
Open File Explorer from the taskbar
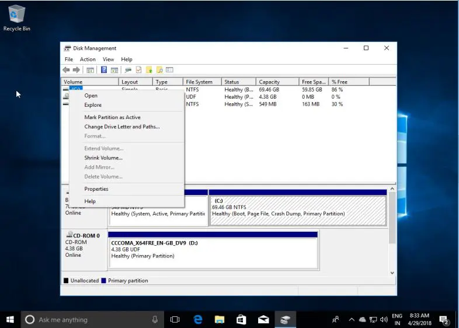tap(219, 319)
